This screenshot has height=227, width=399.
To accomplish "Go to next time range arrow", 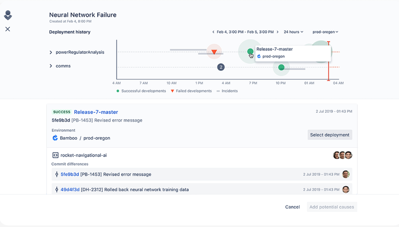I will coord(278,32).
